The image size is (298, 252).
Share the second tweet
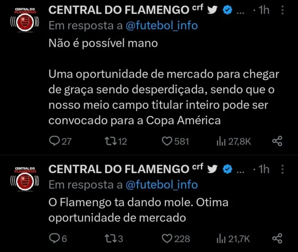tap(277, 238)
